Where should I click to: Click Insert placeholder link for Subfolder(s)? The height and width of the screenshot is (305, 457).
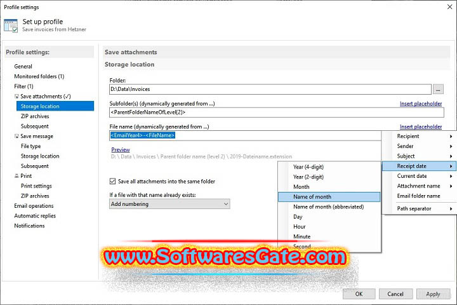pos(421,104)
